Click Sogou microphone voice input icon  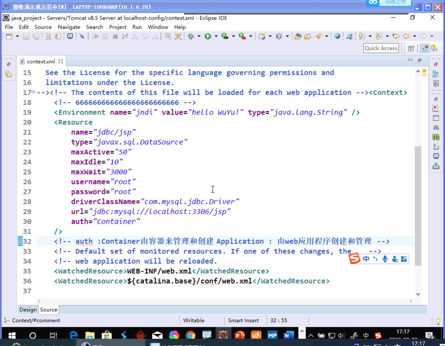[x=385, y=259]
